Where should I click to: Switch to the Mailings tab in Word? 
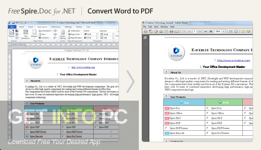click(x=68, y=27)
